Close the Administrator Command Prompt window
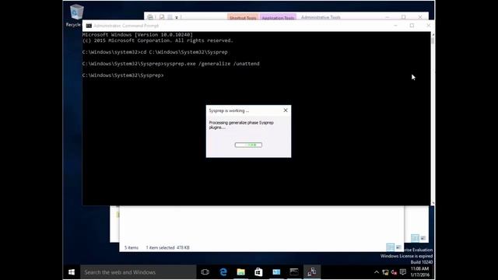498x280 pixels. (428, 26)
